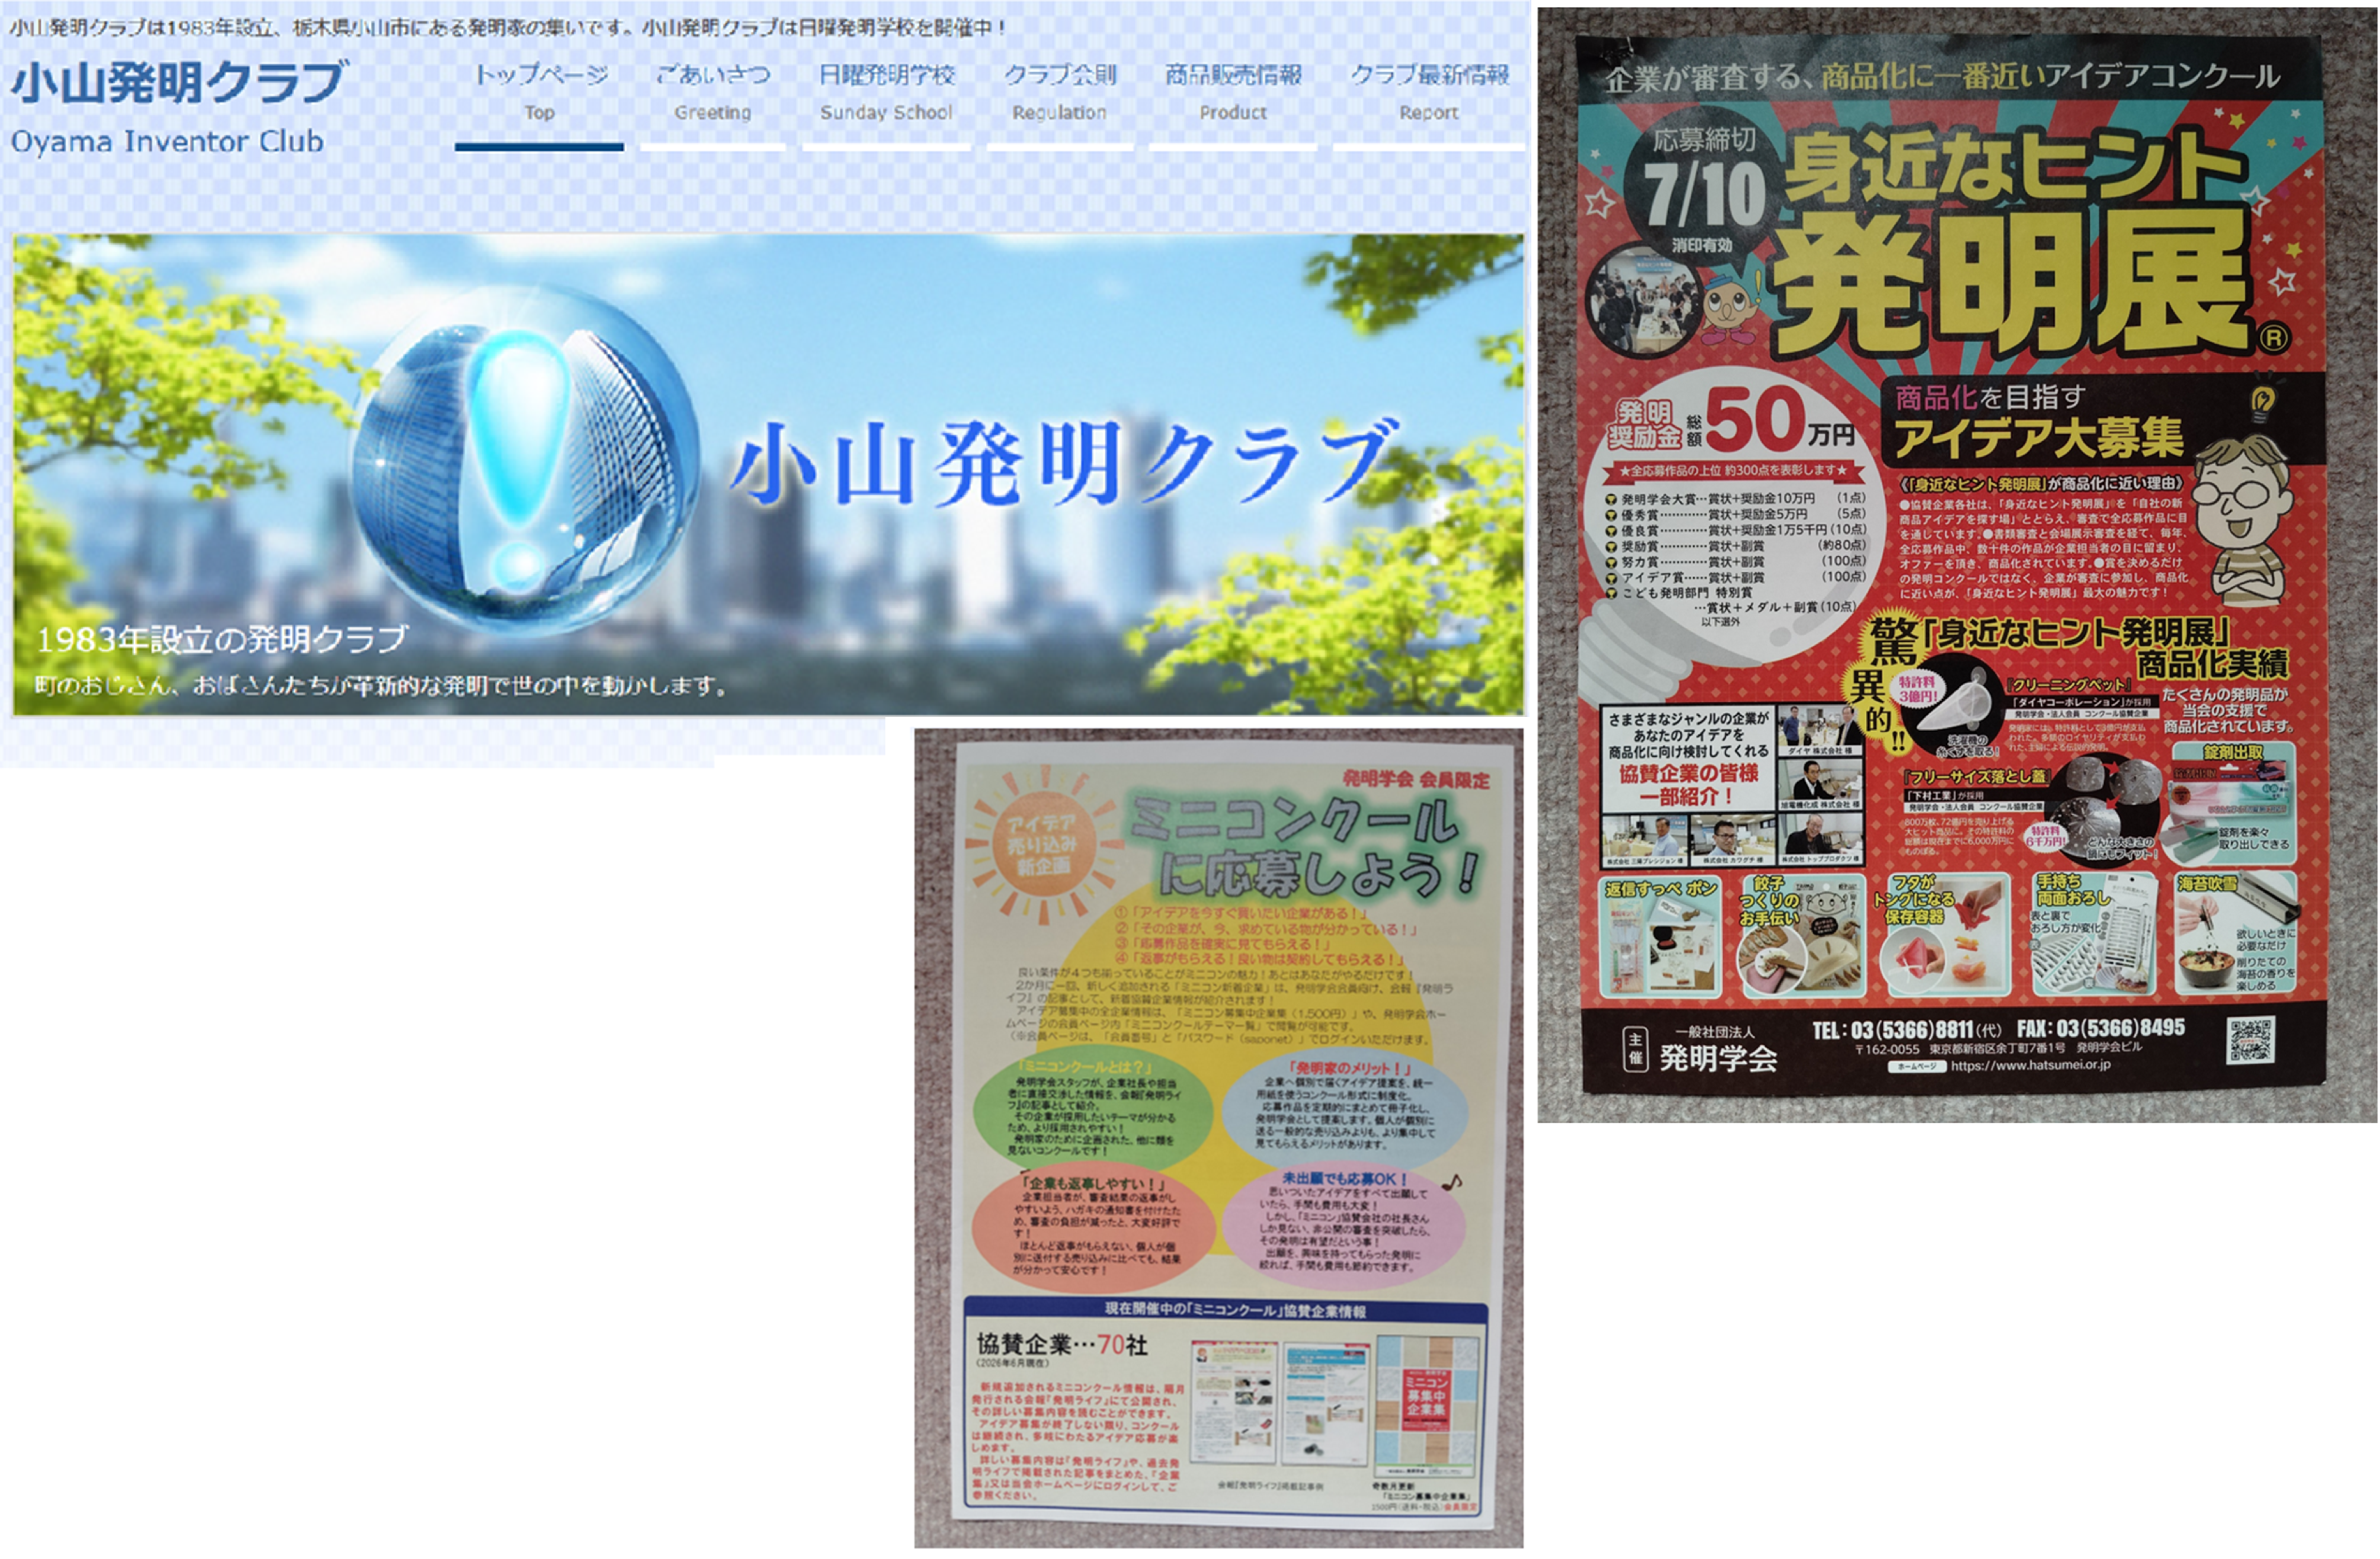This screenshot has height=1559, width=2380.
Task: Click the TEL 03(5366)8811 phone number
Action: 1907,1031
